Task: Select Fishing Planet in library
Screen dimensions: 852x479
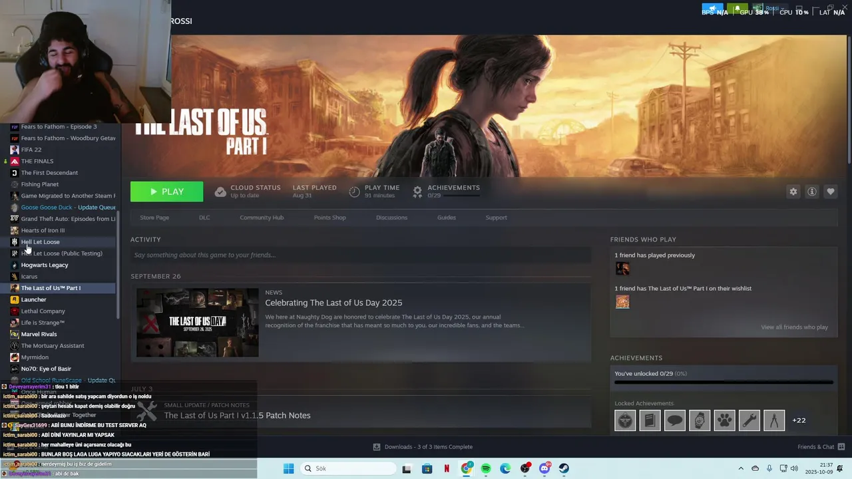Action: 39,184
